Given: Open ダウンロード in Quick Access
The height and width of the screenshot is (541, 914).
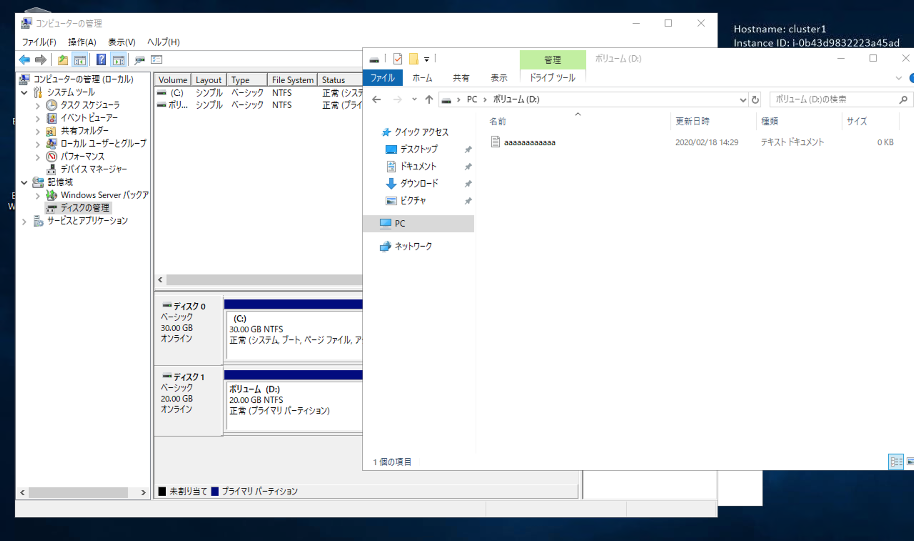Looking at the screenshot, I should click(419, 183).
